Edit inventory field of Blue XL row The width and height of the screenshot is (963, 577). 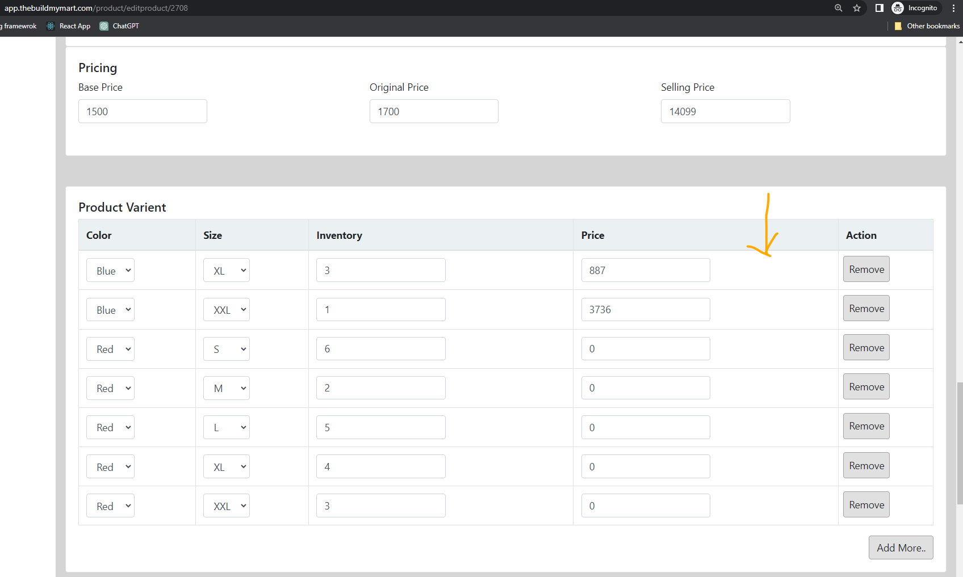coord(381,270)
